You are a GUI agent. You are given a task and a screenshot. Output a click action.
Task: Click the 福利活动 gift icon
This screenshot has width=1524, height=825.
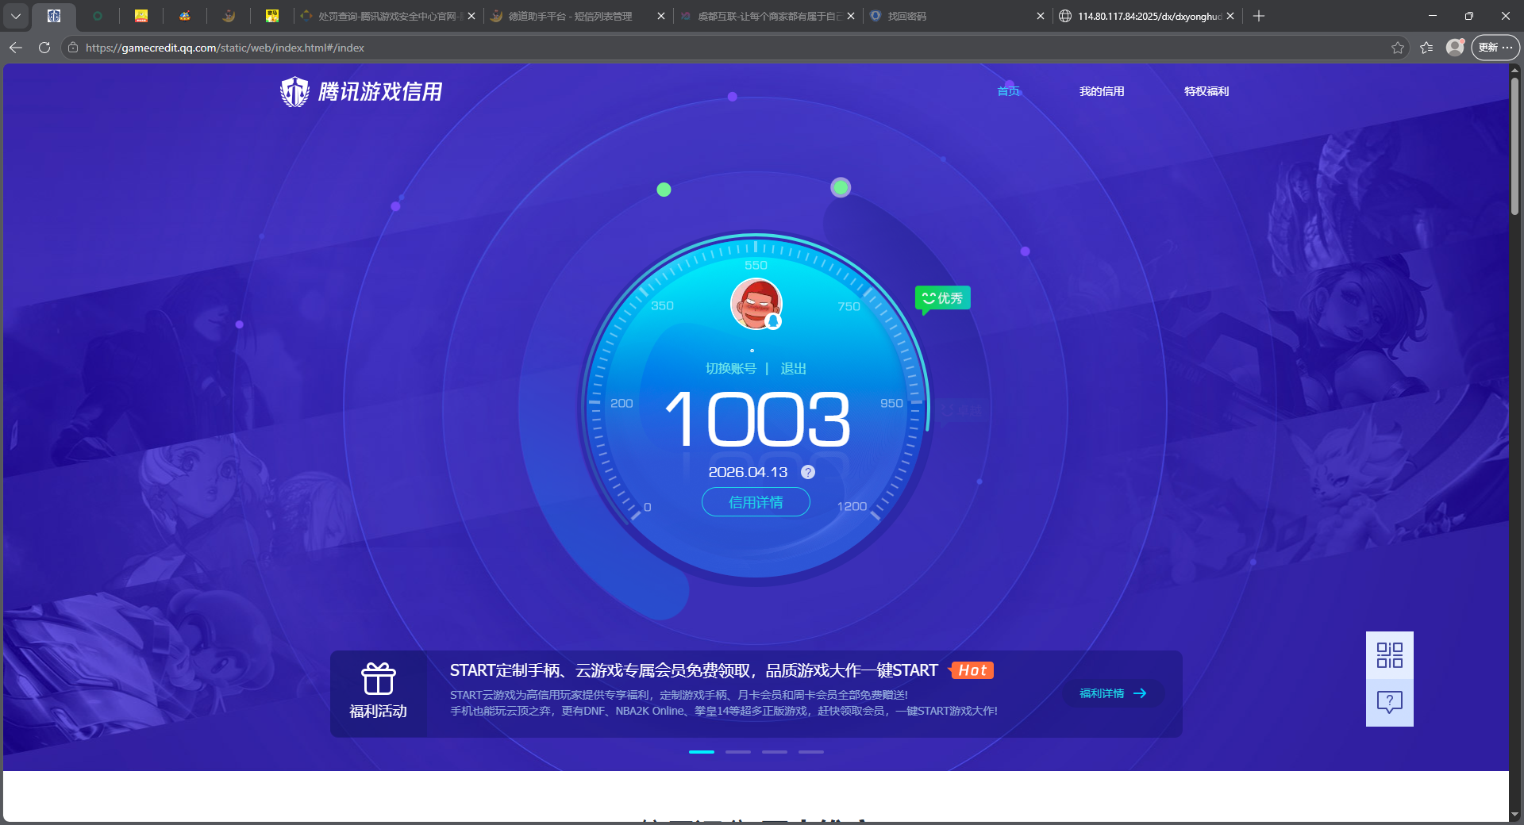pos(379,680)
